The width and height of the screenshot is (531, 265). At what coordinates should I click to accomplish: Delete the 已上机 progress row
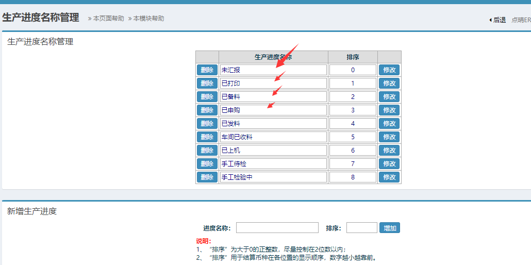coord(207,151)
